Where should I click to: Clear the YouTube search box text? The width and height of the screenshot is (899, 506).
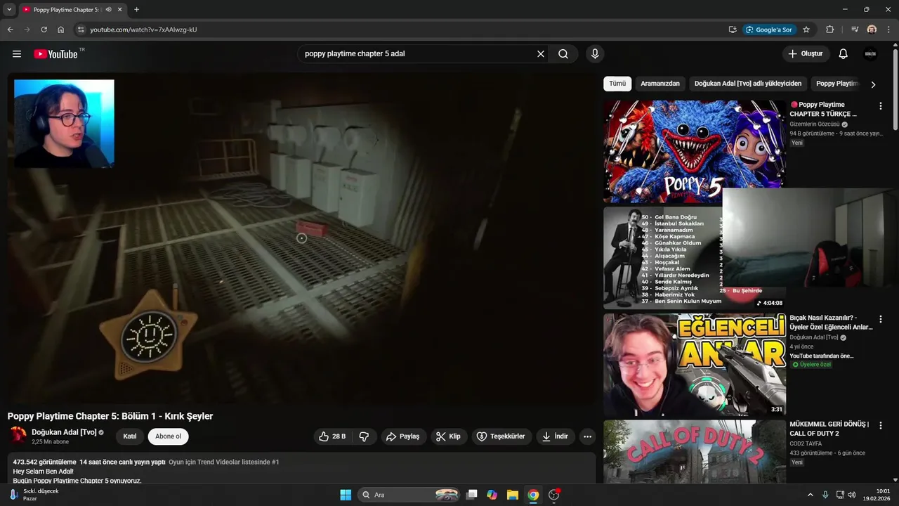pos(541,54)
